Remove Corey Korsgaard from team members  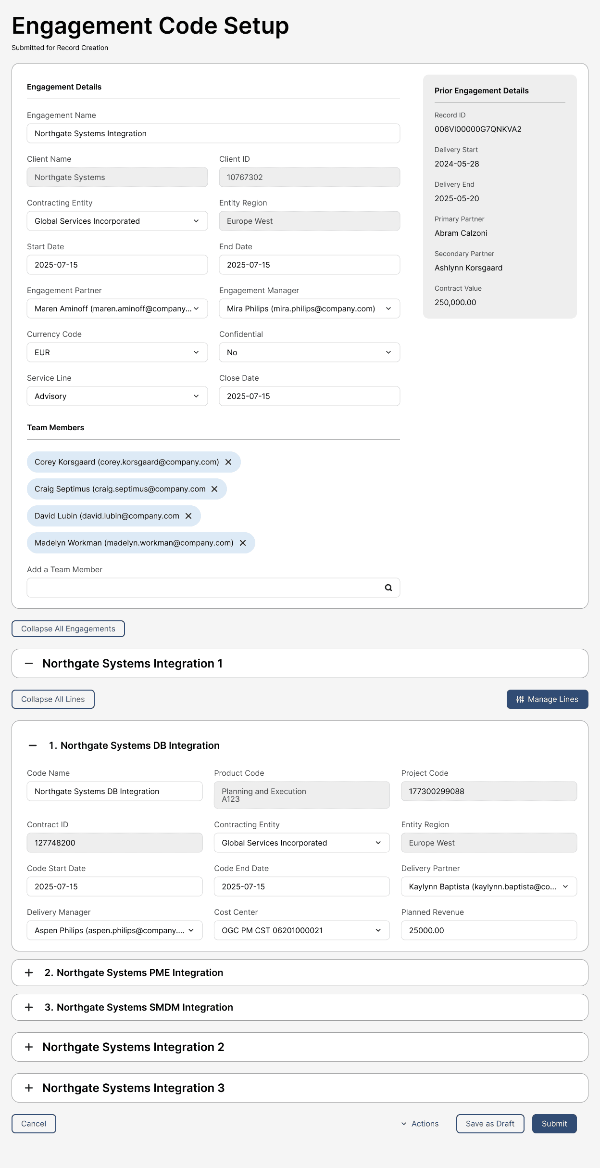pyautogui.click(x=228, y=462)
